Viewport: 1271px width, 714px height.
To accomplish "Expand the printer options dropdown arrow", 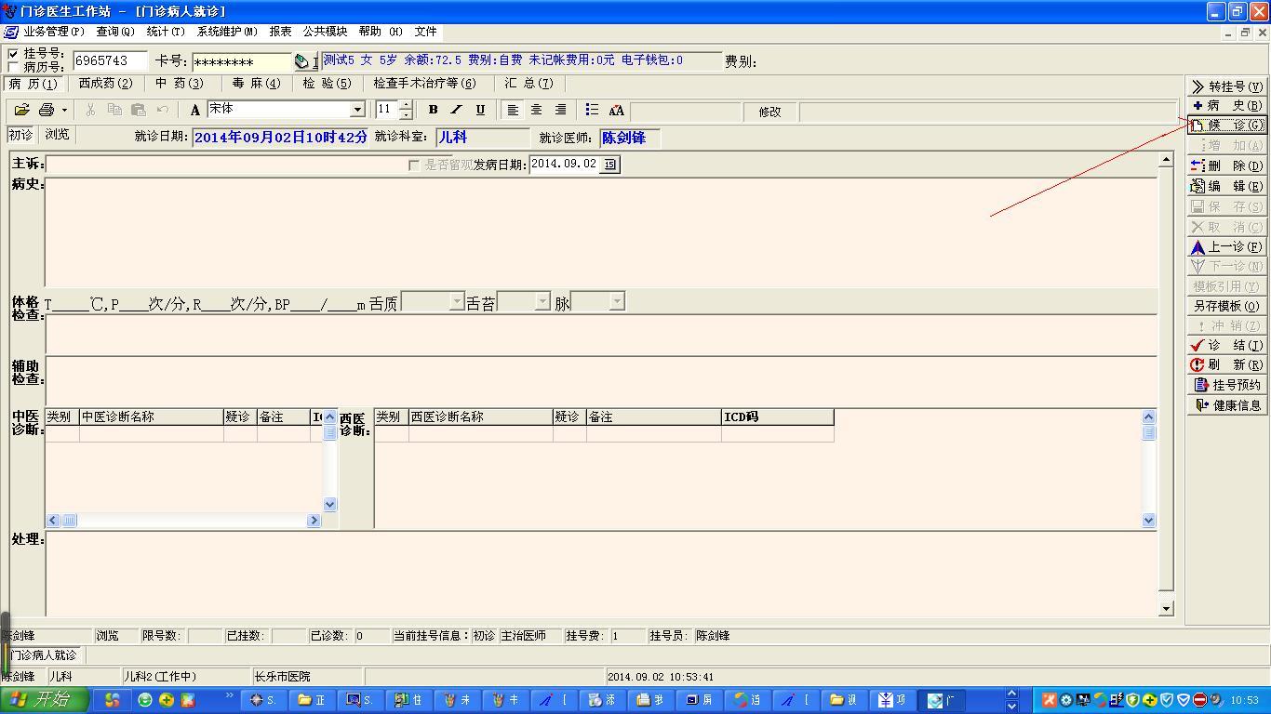I will click(64, 110).
